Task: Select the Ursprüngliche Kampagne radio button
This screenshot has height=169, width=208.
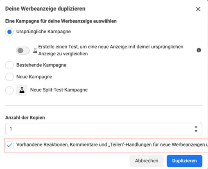Action: click(x=9, y=32)
